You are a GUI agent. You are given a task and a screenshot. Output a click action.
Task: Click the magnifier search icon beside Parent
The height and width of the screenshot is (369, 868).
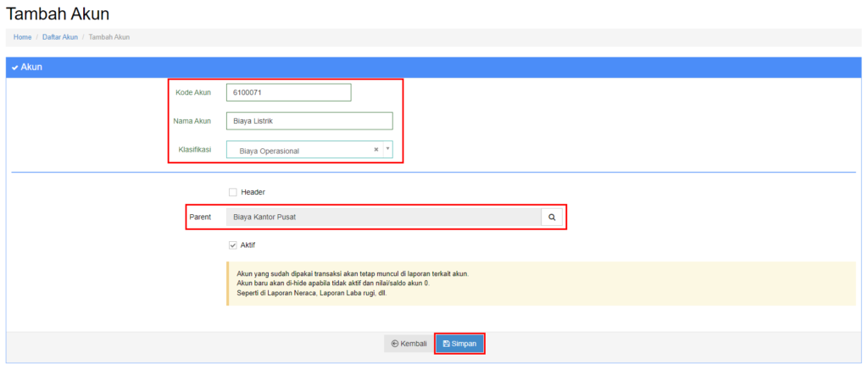point(552,217)
